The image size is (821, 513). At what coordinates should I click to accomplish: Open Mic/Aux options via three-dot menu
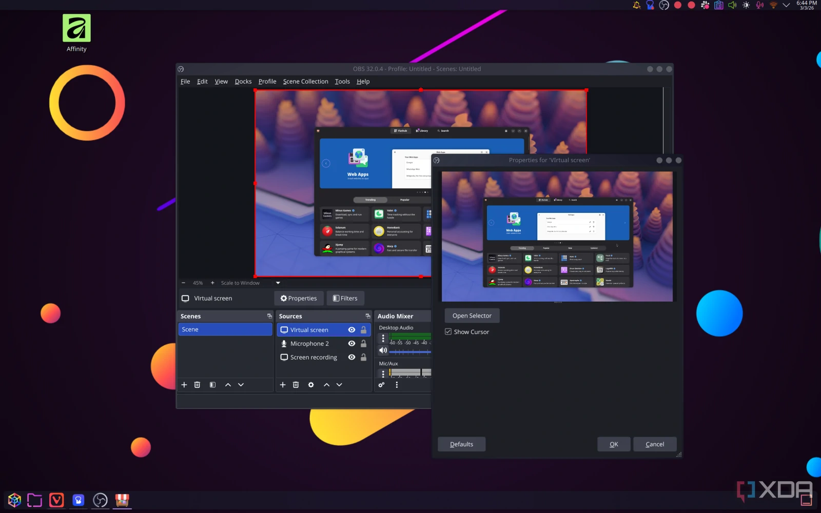pyautogui.click(x=383, y=373)
